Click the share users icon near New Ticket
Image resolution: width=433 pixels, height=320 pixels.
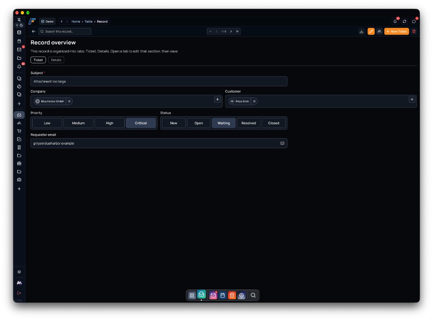point(379,31)
